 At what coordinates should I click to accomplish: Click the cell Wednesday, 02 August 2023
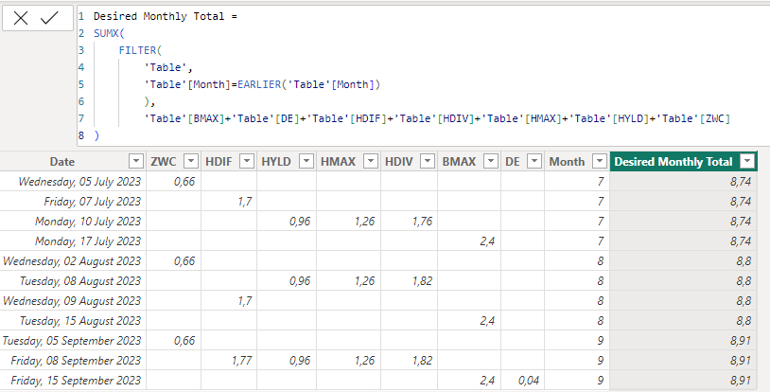(73, 261)
